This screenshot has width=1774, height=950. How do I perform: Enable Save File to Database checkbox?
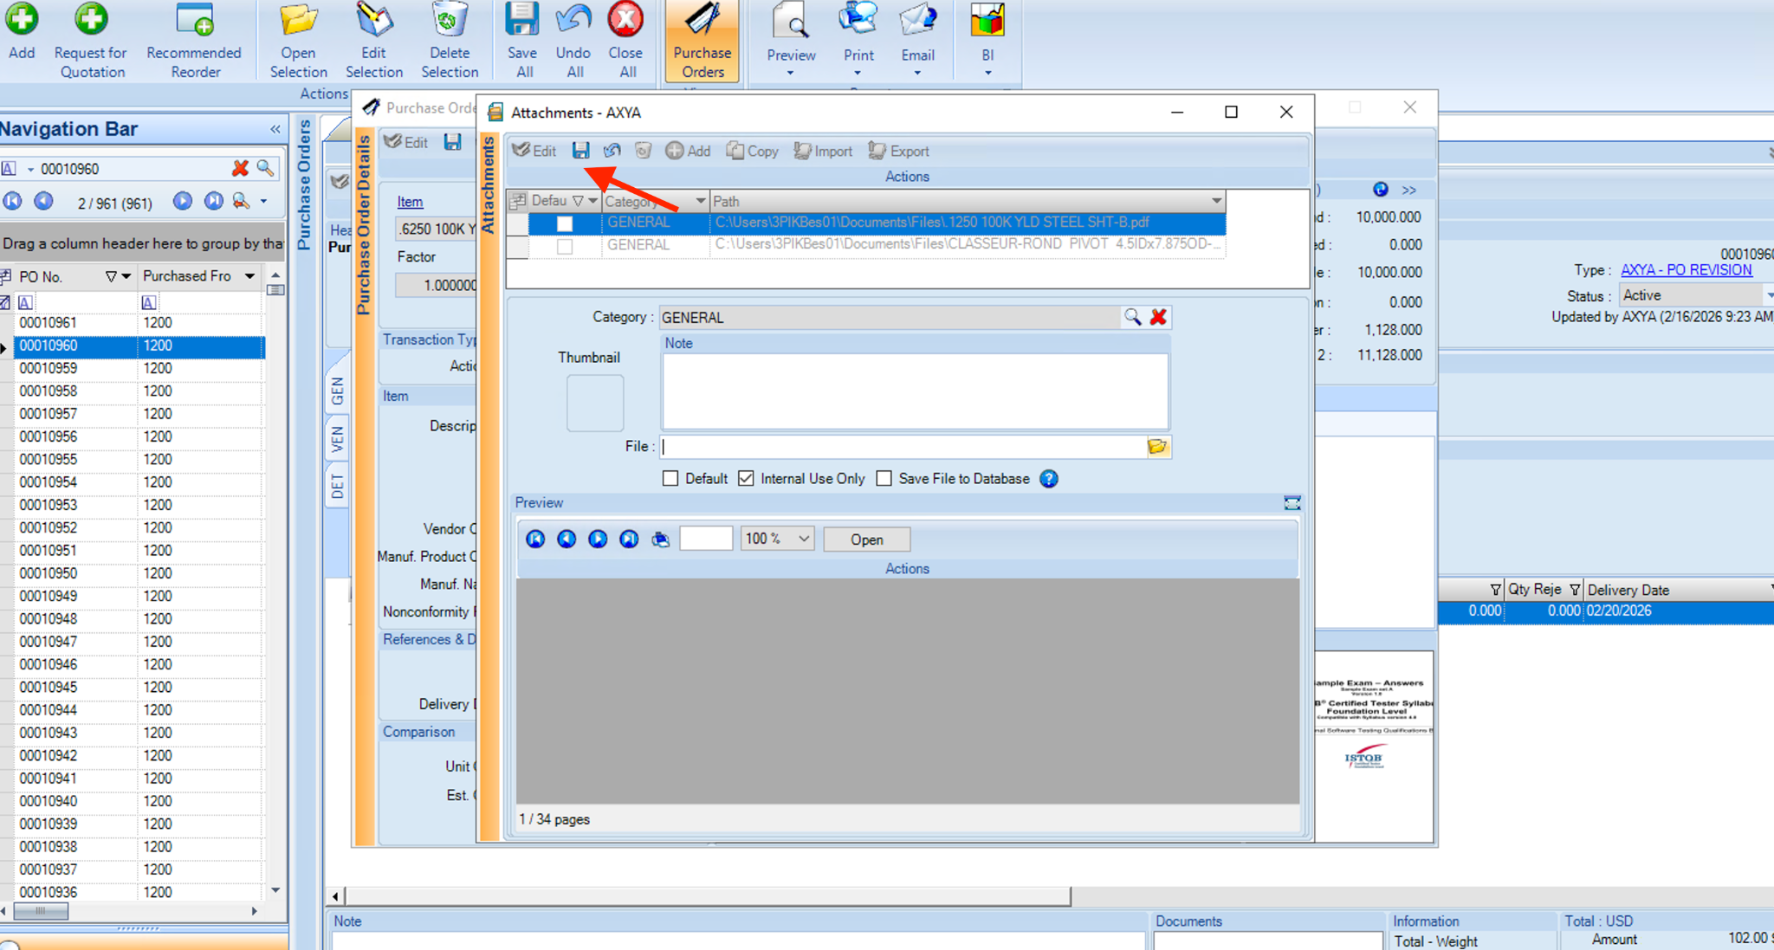coord(884,479)
